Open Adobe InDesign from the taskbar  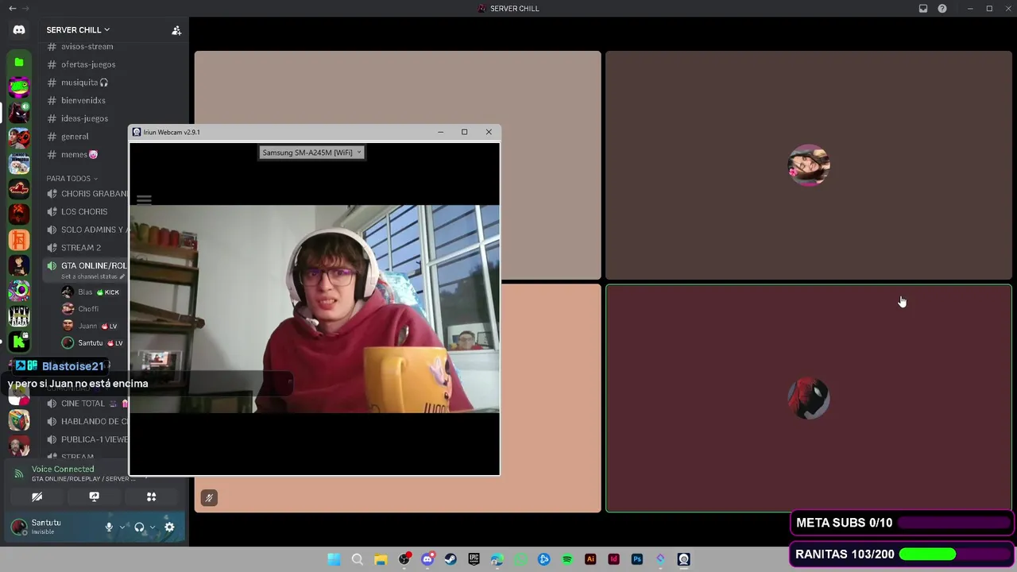pyautogui.click(x=613, y=559)
